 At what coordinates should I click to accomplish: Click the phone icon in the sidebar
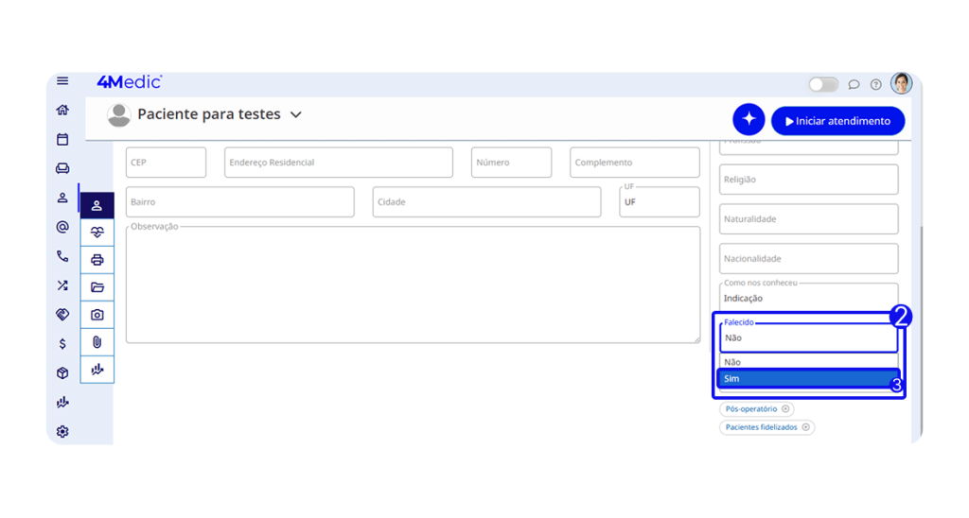62,256
